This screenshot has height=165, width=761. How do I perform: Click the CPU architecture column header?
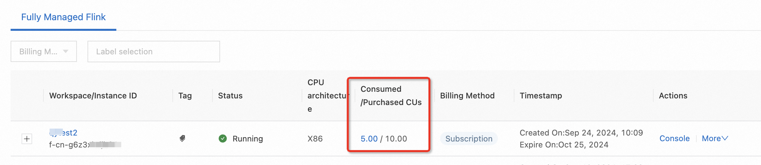(x=326, y=96)
